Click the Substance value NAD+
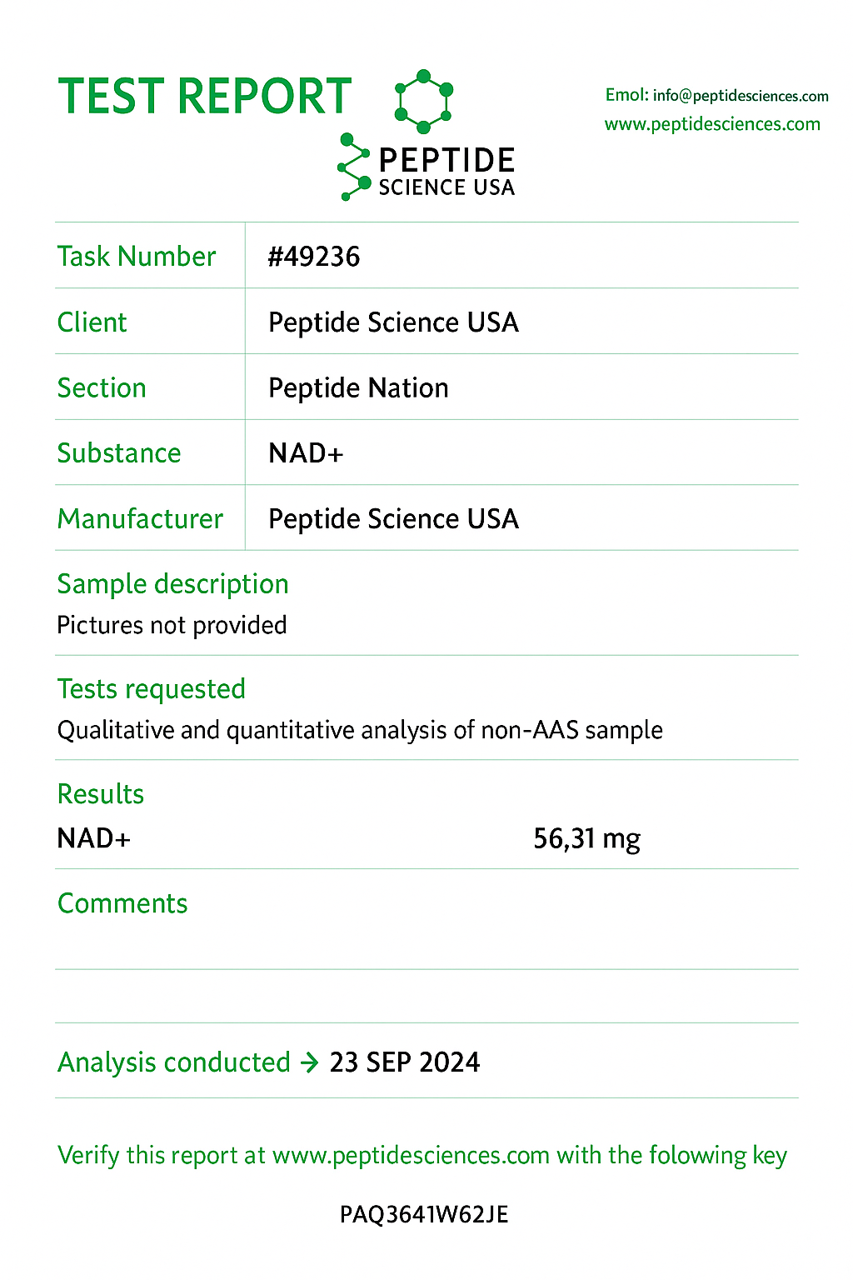This screenshot has width=853, height=1280. pos(306,453)
